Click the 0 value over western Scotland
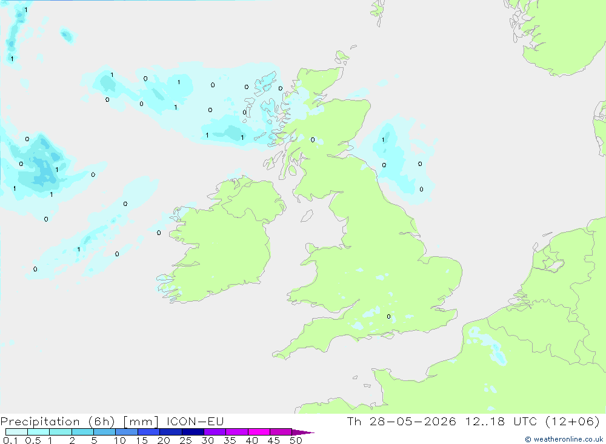Image resolution: width=606 pixels, height=444 pixels. click(x=313, y=140)
